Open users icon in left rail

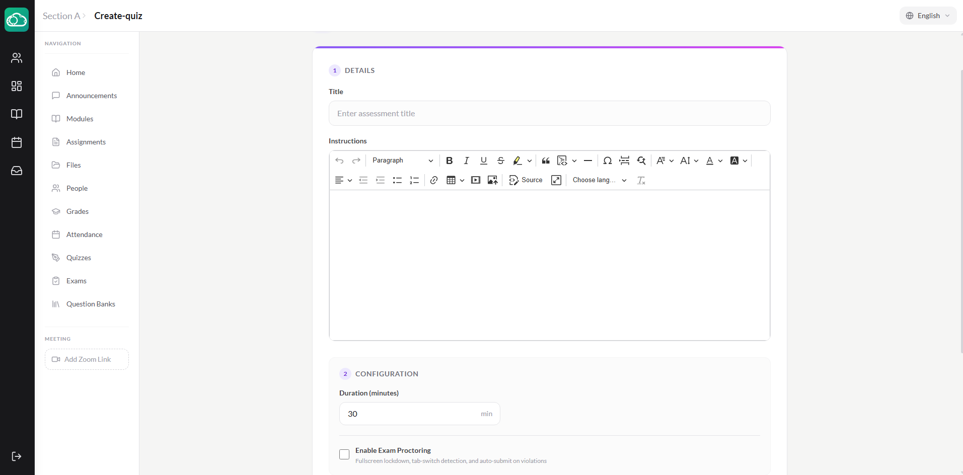17,58
